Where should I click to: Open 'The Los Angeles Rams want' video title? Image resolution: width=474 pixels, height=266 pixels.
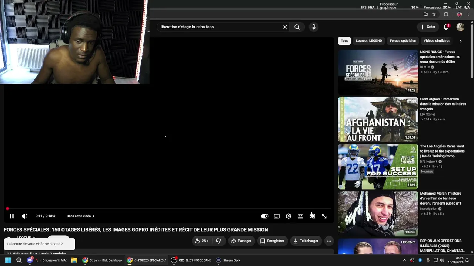(442, 151)
